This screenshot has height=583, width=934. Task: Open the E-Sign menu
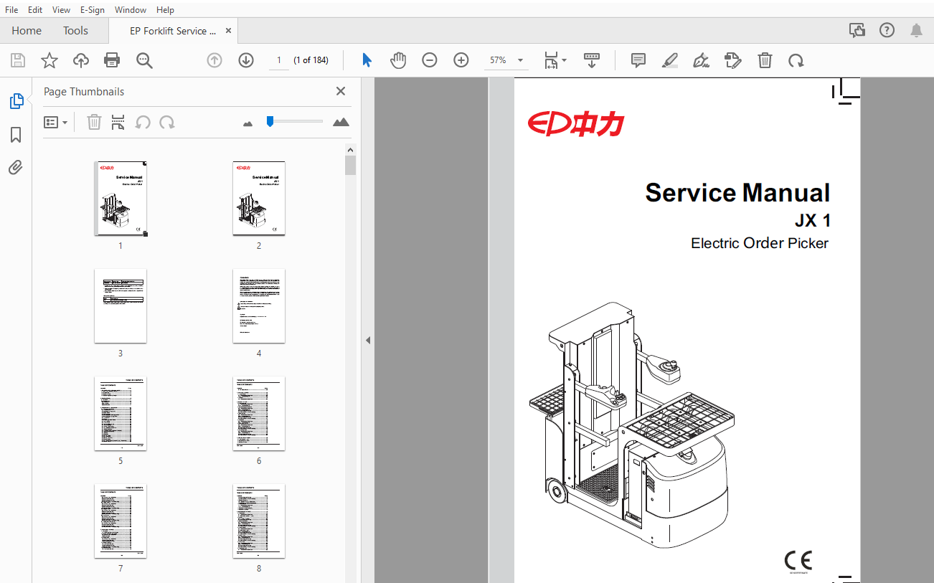click(93, 10)
